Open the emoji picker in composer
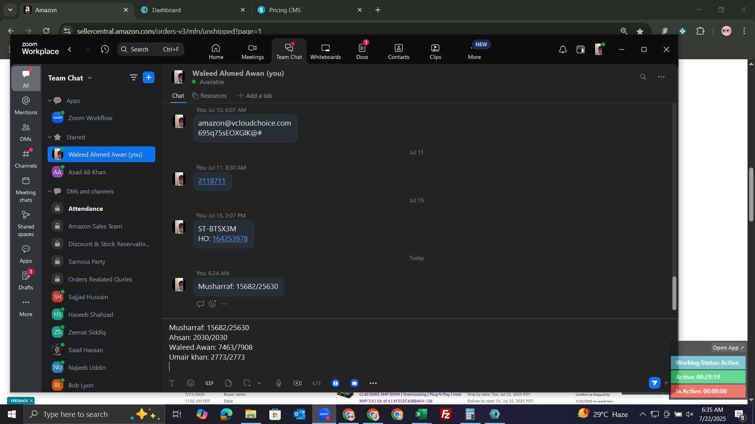The width and height of the screenshot is (755, 424). [x=191, y=383]
